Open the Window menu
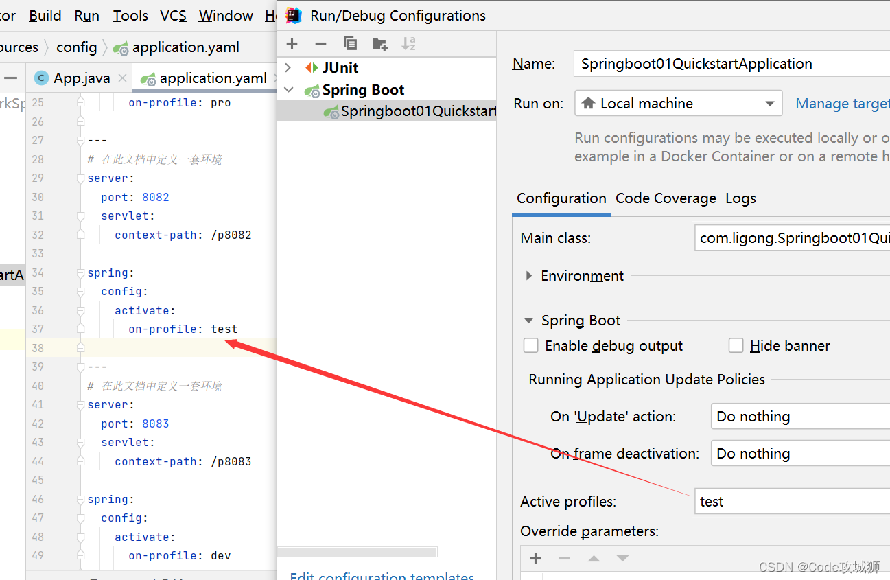 (226, 15)
